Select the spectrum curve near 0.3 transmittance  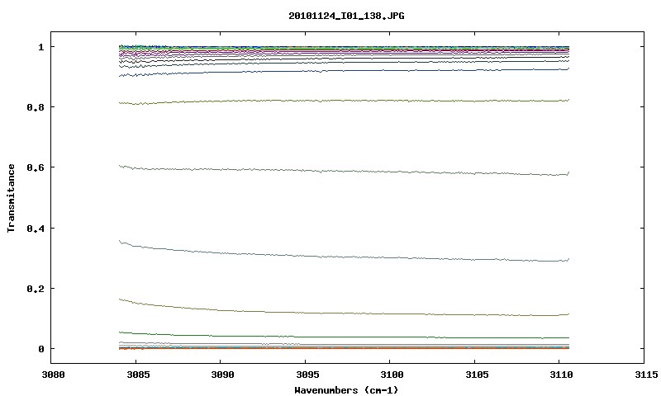[x=344, y=257]
